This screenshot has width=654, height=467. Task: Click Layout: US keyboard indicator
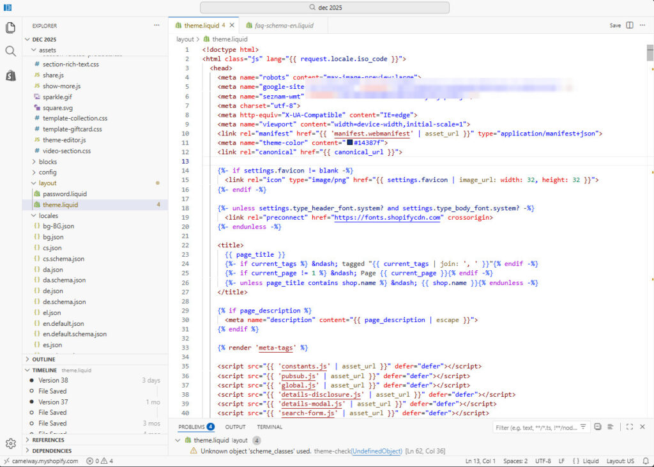tap(620, 461)
